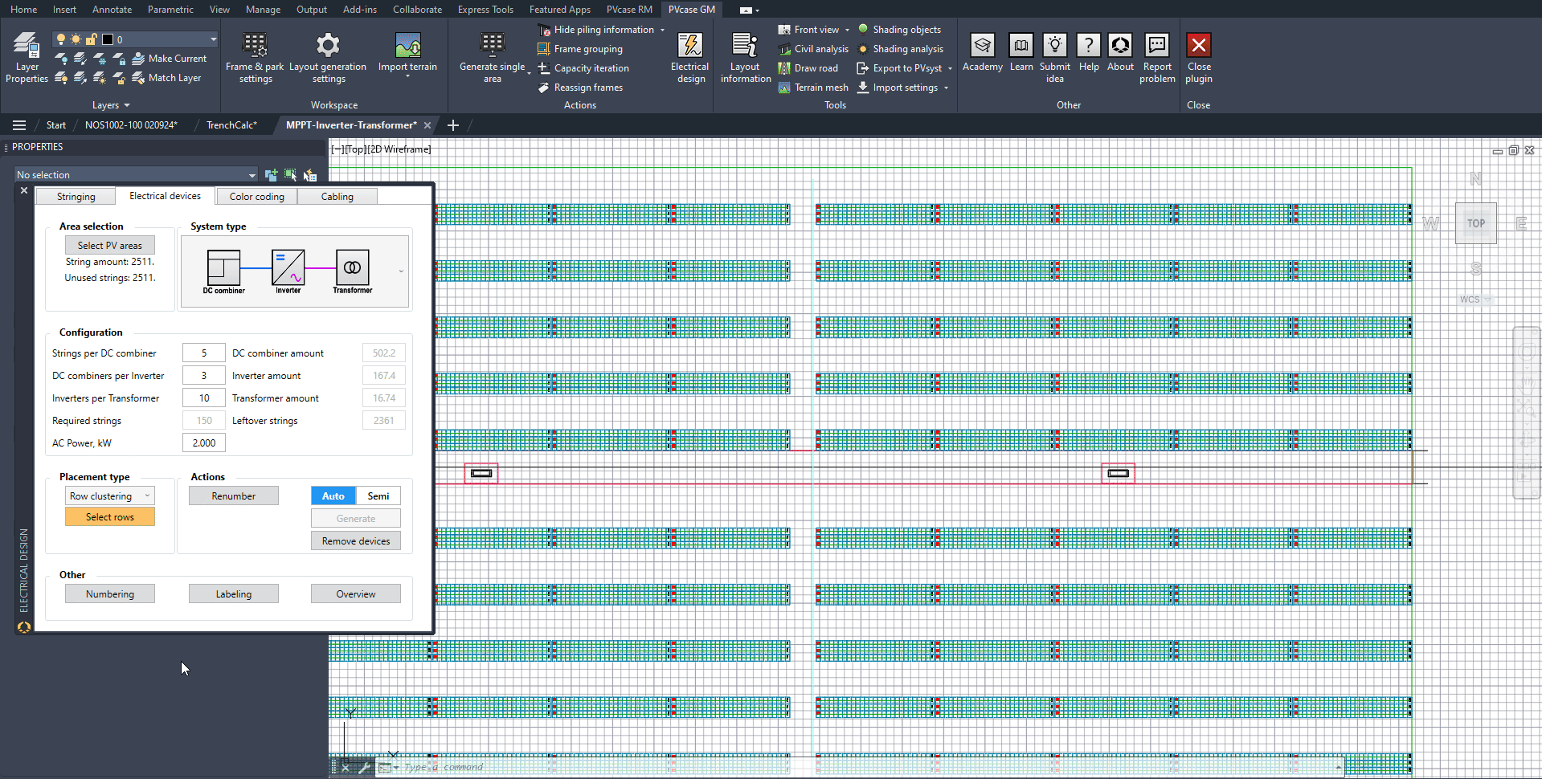Open Layout generation settings
1542x779 pixels.
tap(327, 46)
